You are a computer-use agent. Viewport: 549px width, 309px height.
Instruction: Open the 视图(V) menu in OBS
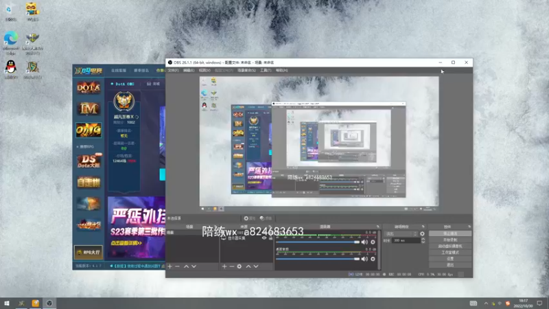click(x=205, y=71)
